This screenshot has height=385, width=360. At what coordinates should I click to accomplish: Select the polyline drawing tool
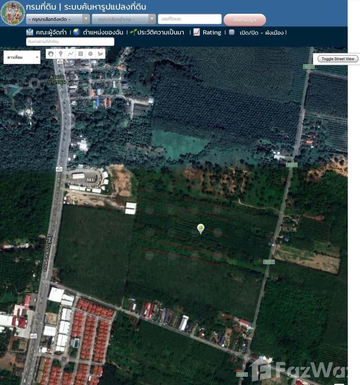click(x=71, y=54)
